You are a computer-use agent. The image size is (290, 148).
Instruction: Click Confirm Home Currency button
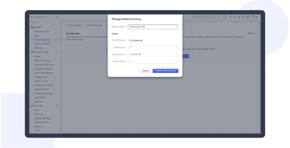pyautogui.click(x=165, y=71)
